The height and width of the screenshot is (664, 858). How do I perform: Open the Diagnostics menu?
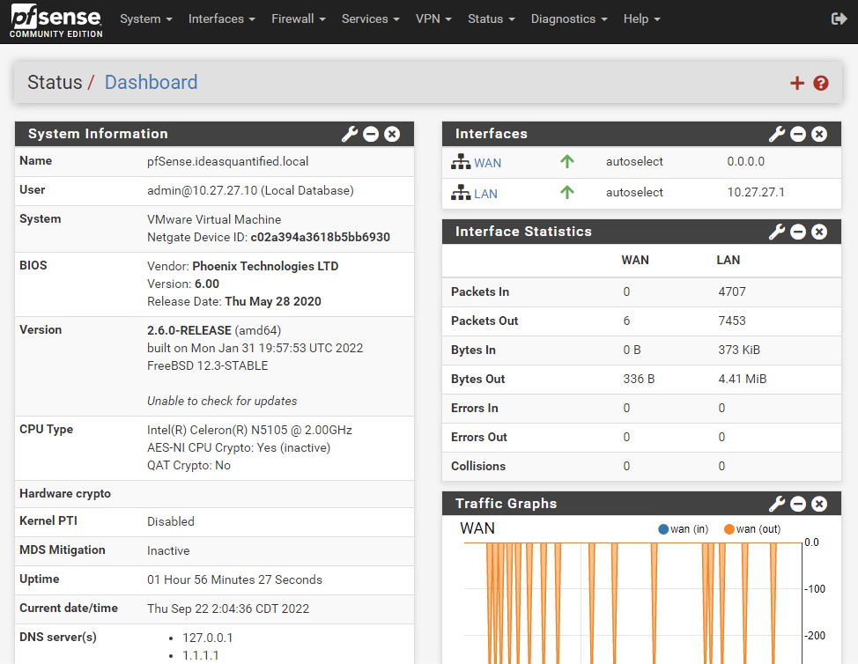(x=568, y=18)
